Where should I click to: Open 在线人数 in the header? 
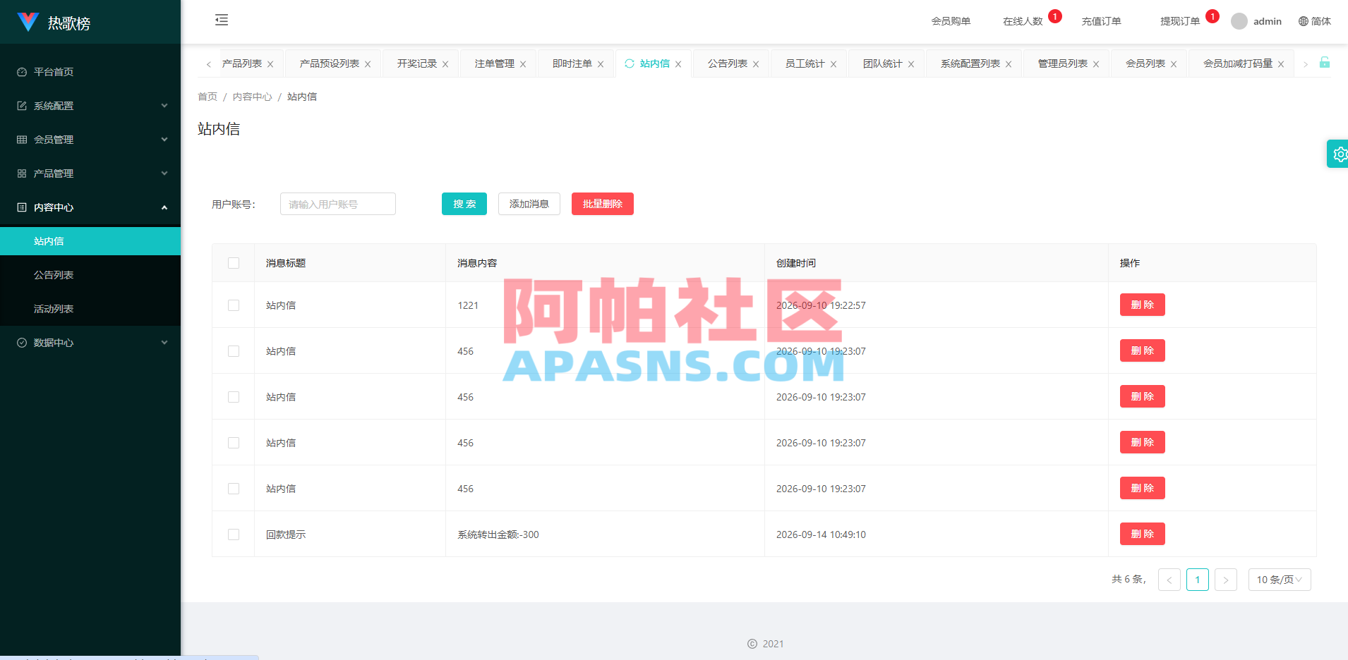pyautogui.click(x=1023, y=21)
